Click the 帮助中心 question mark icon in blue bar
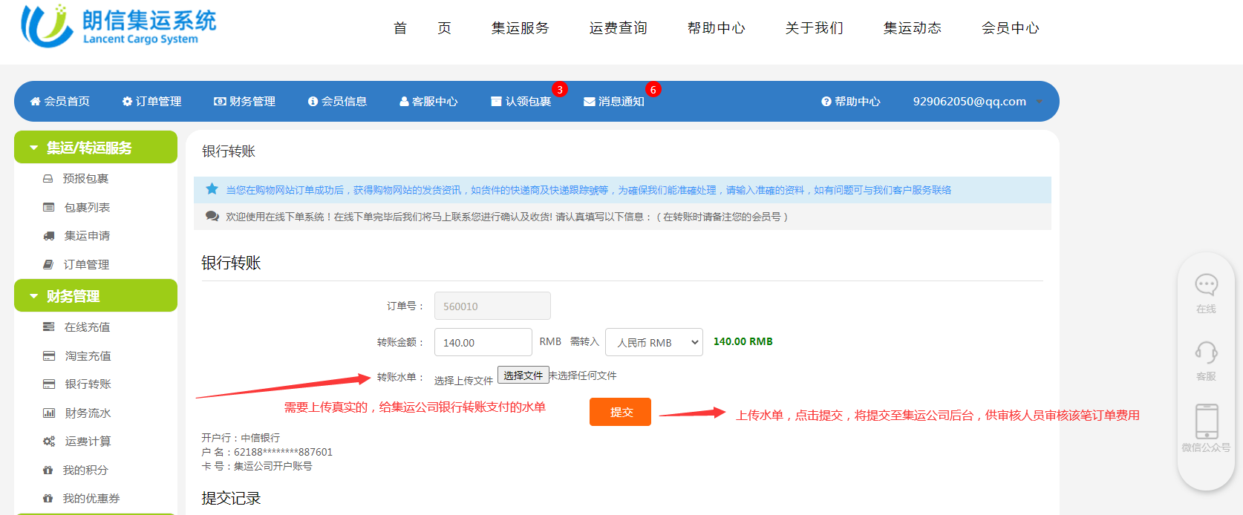The height and width of the screenshot is (515, 1243). click(826, 102)
